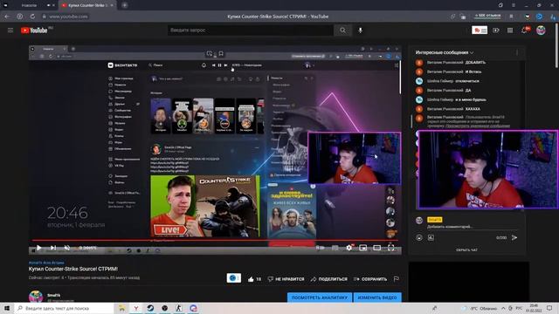
Task: Click the red video progress bar
Action: 215,241
